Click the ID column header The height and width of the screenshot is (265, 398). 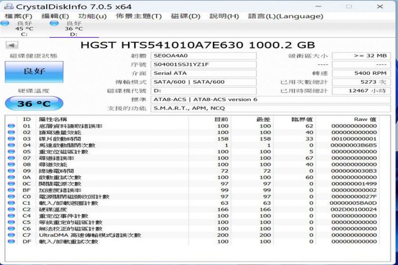tap(27, 119)
